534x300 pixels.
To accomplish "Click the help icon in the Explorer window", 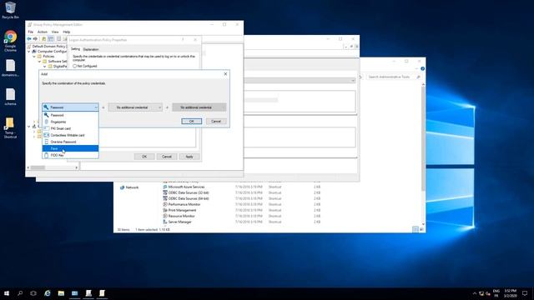I will [x=422, y=68].
